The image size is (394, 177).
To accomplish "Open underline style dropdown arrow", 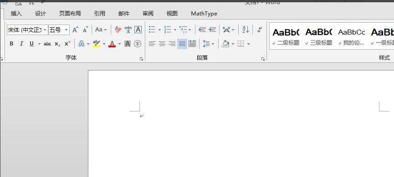I will 39,44.
